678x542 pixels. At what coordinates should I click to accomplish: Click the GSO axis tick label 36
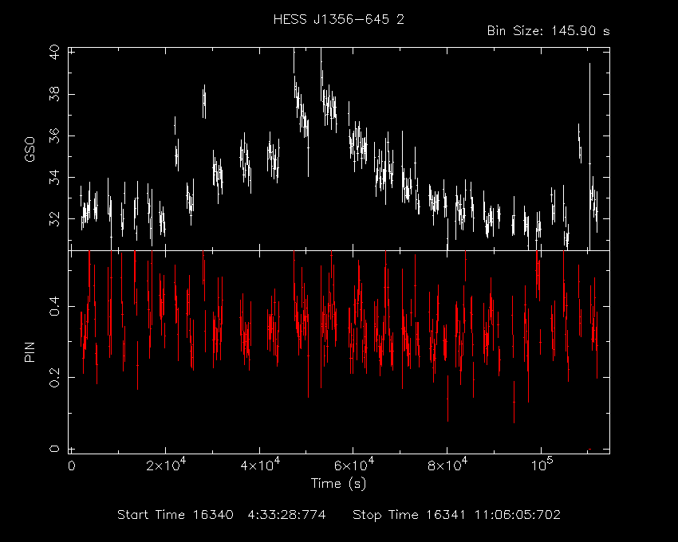(54, 135)
